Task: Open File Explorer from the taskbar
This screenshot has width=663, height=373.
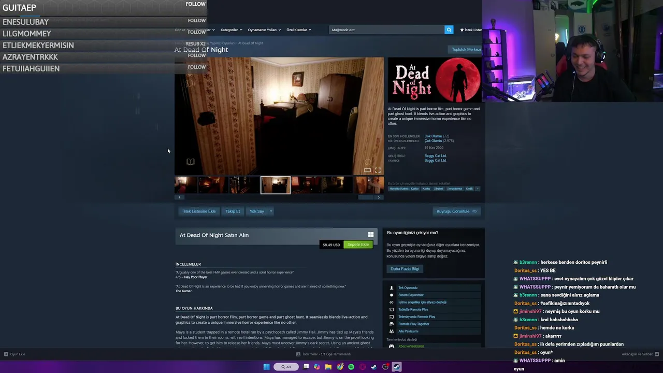Action: pos(328,367)
